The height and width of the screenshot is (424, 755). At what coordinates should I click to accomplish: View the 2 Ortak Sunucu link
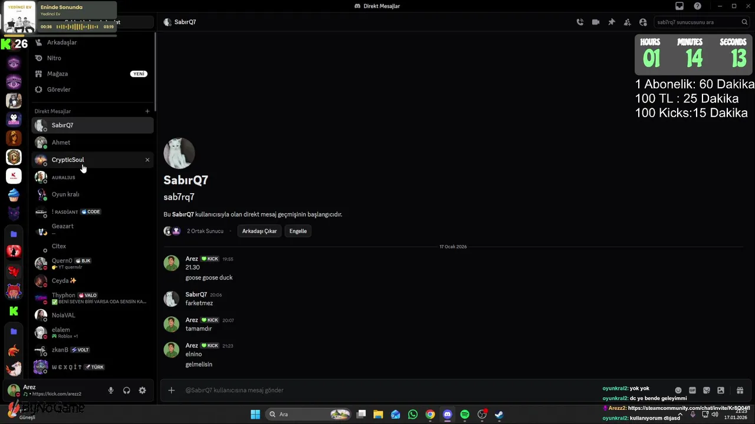point(205,231)
